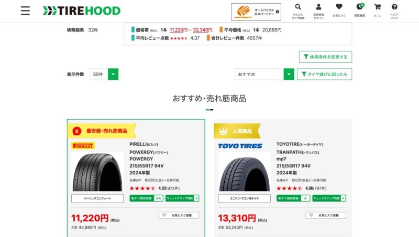Go to TIREHOOD home logo

pyautogui.click(x=82, y=11)
